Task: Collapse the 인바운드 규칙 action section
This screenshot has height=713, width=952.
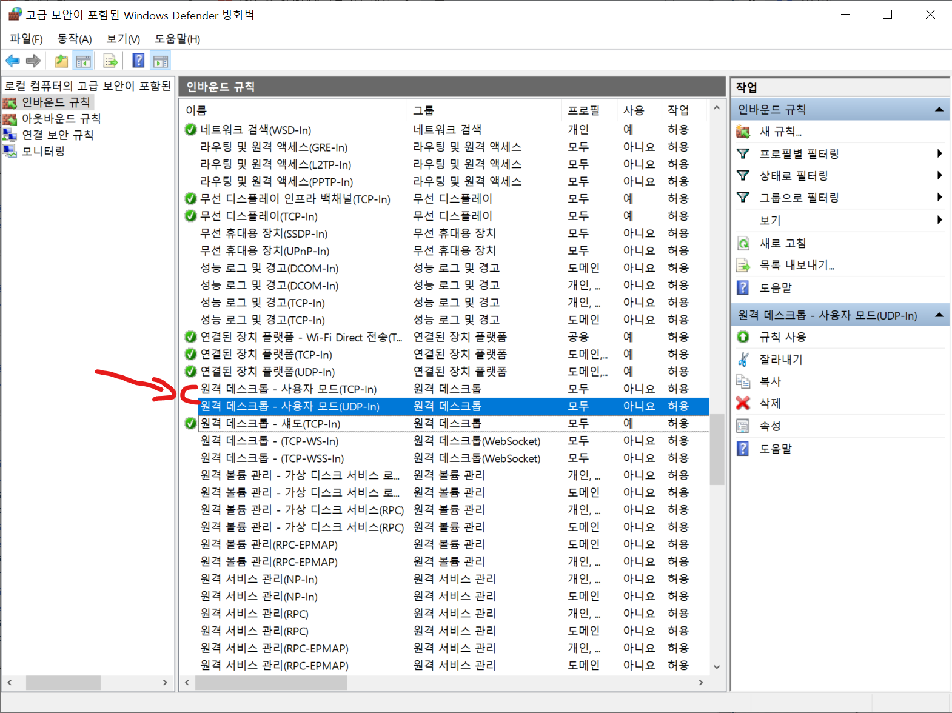Action: point(939,110)
